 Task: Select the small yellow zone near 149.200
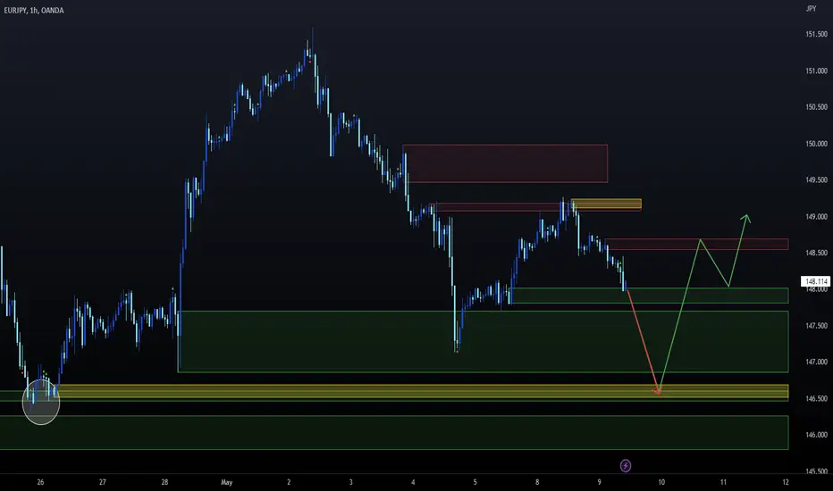click(x=606, y=204)
